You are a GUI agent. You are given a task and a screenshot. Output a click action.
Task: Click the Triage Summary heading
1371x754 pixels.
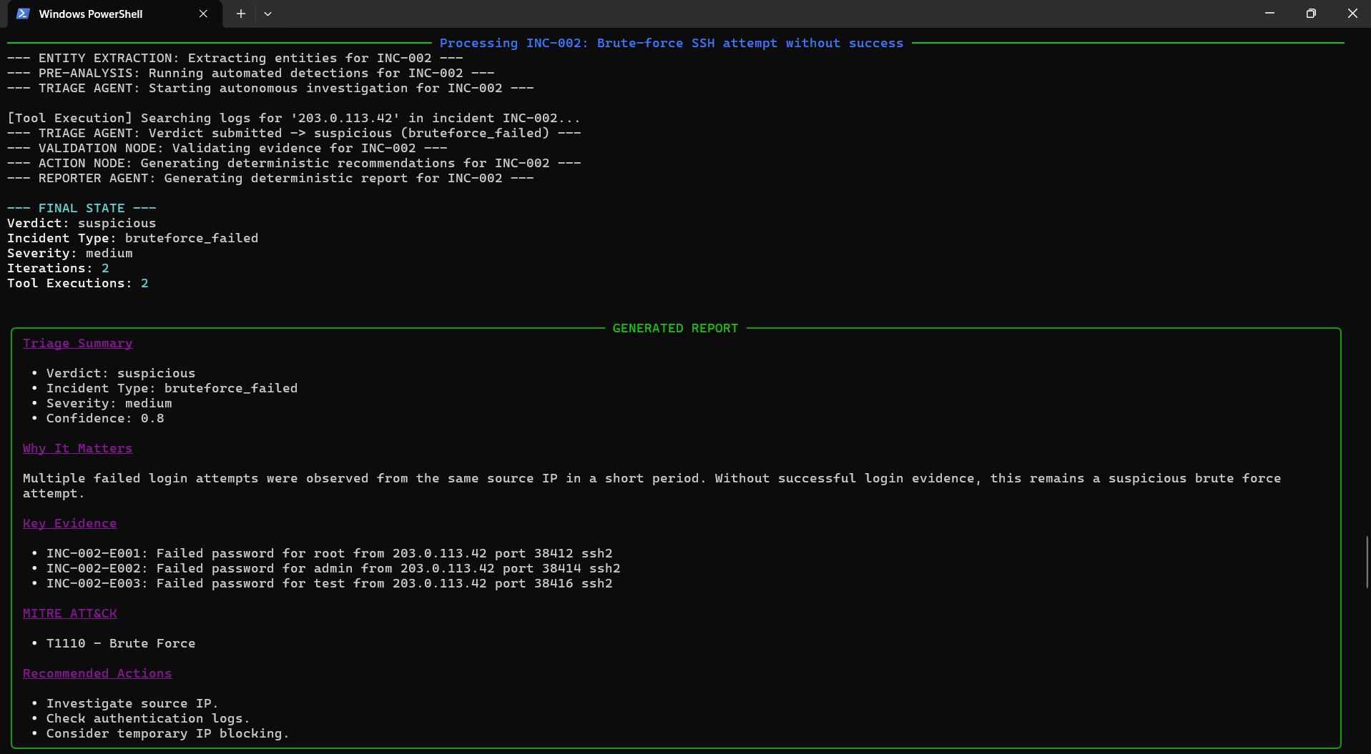[x=77, y=343]
